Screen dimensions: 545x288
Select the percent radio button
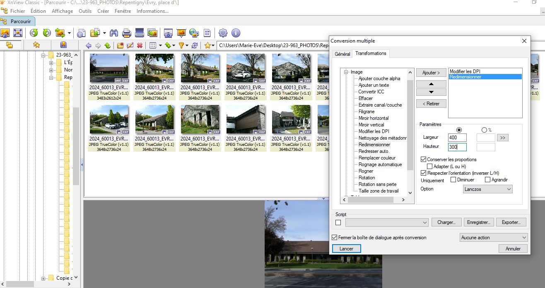click(x=484, y=130)
